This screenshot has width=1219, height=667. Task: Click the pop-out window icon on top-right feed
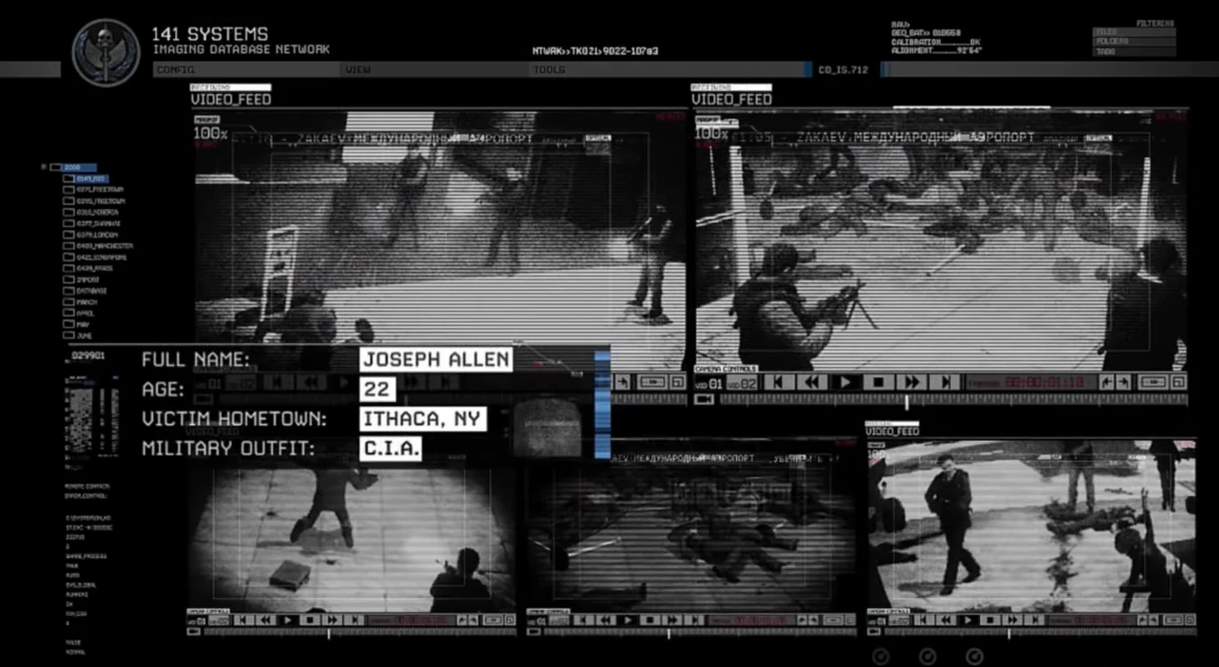[x=1178, y=382]
